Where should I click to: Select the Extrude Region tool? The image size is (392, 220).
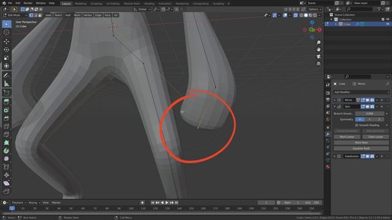click(7, 102)
